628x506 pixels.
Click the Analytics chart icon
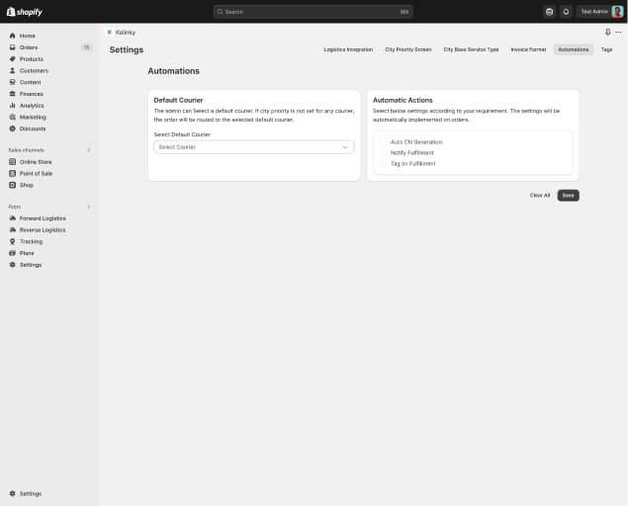[12, 106]
